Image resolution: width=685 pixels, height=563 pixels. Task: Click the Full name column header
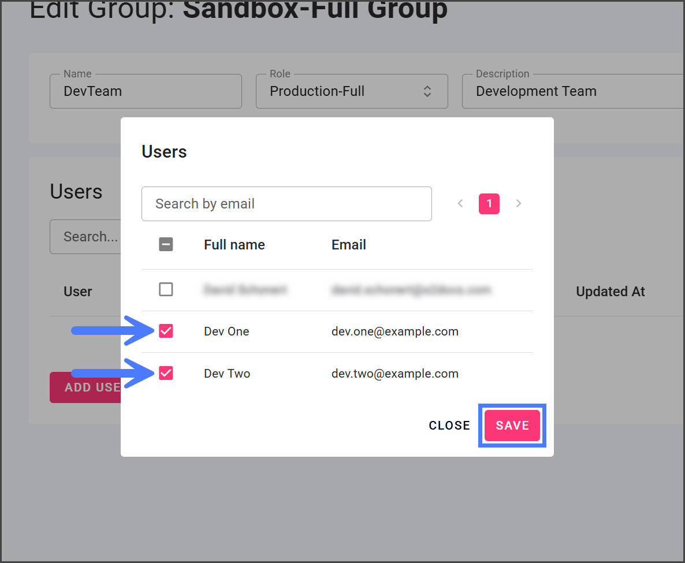[x=234, y=245]
